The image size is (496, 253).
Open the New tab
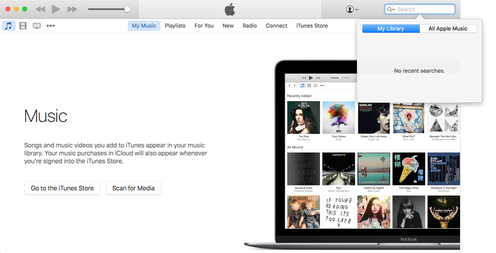pyautogui.click(x=228, y=25)
